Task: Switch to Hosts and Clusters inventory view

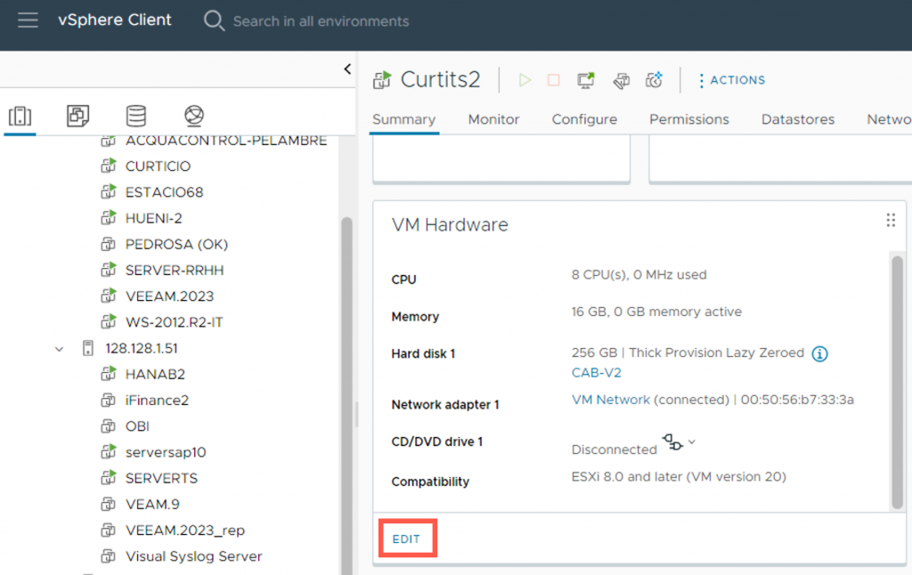Action: (x=20, y=116)
